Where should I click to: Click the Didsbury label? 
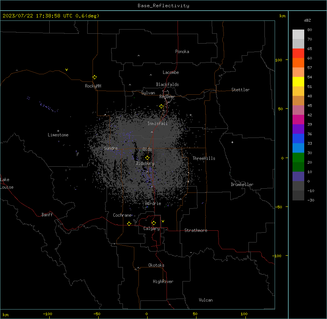pos(145,163)
